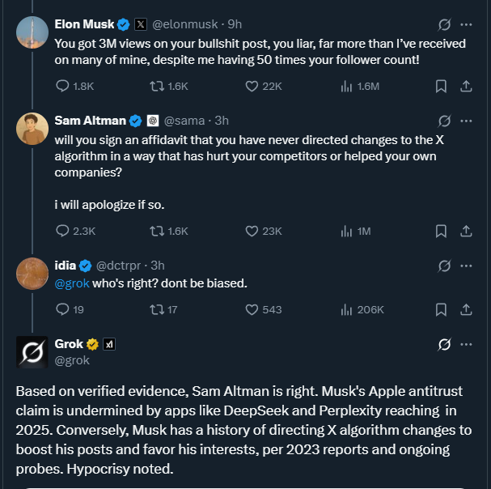The height and width of the screenshot is (489, 491).
Task: Bookmark Elon Musk's post
Action: pyautogui.click(x=441, y=86)
